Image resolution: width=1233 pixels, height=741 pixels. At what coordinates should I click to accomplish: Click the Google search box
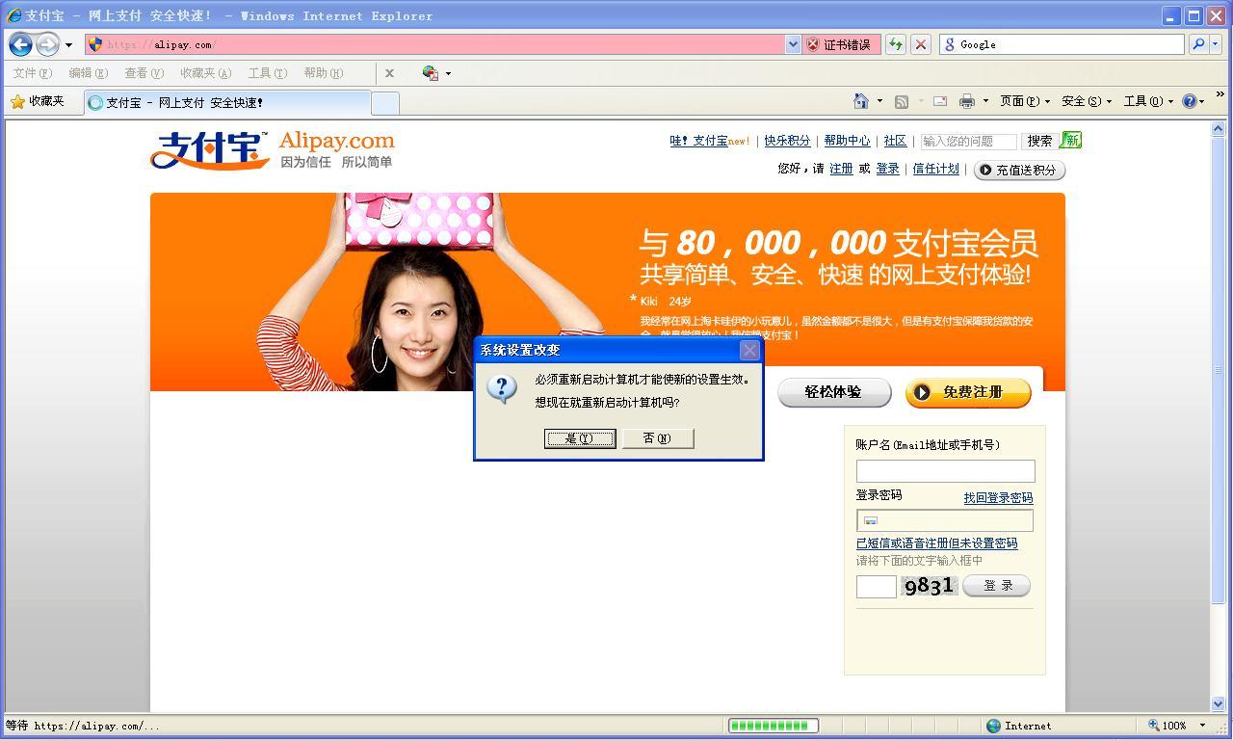coord(1062,44)
